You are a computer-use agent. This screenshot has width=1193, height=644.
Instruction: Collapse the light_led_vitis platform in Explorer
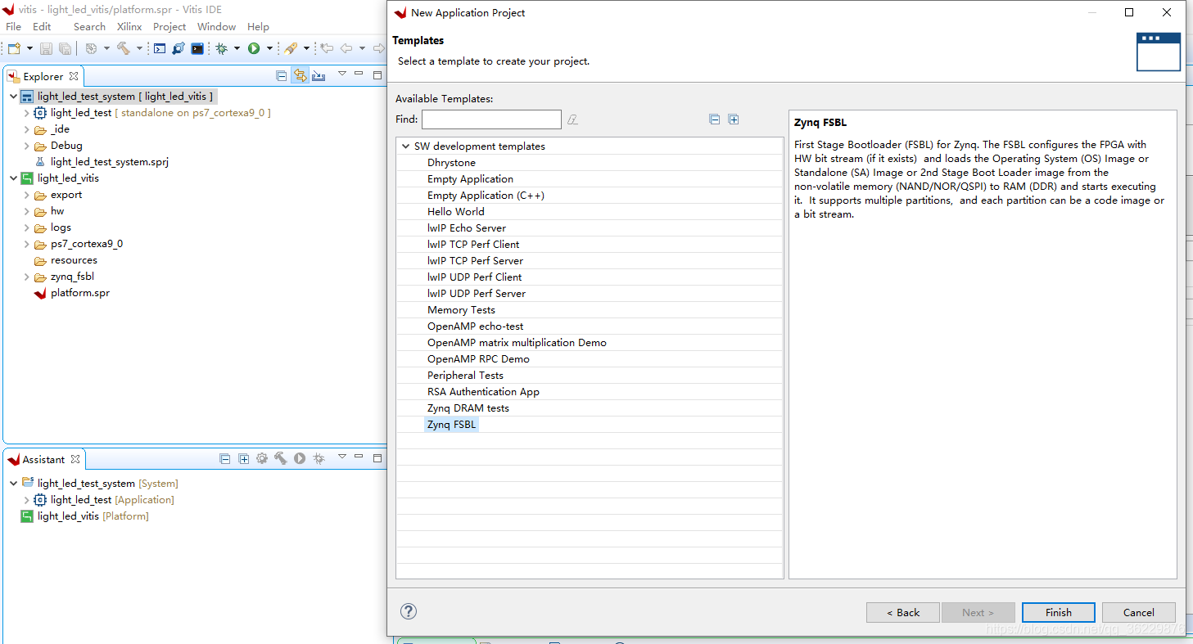pyautogui.click(x=13, y=178)
